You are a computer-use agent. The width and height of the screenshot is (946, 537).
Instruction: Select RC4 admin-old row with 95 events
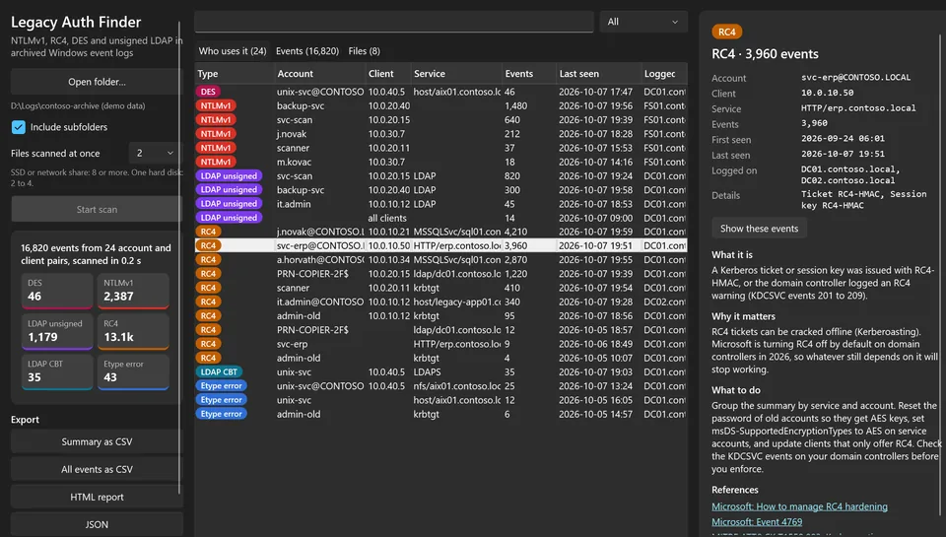click(x=441, y=315)
